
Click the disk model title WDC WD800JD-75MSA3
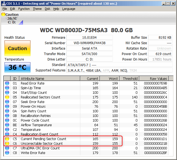coord(74,30)
